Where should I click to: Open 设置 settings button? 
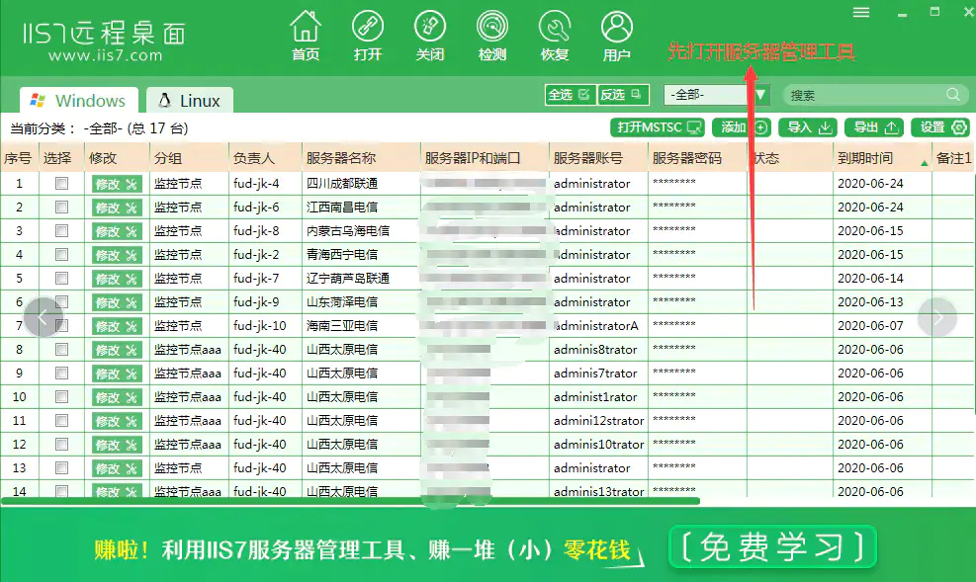point(940,127)
